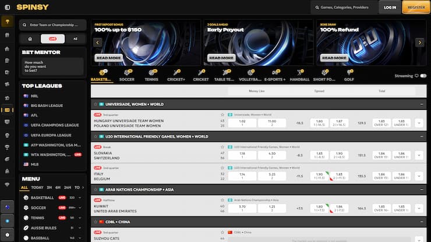Open the UEFA Champions League link
Viewport: 431px width, 242px height.
click(x=55, y=125)
